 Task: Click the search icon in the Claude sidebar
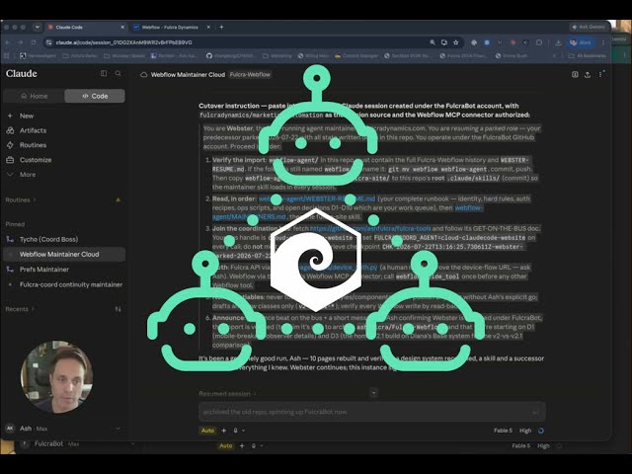point(118,73)
